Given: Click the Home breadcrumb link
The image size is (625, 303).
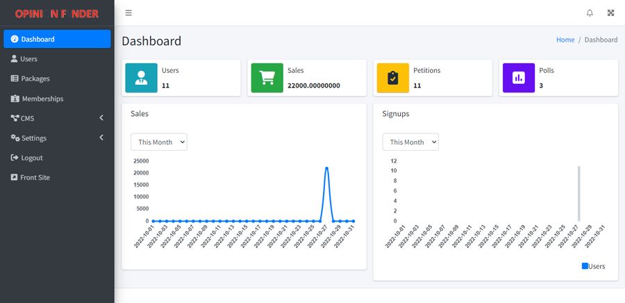Looking at the screenshot, I should [565, 40].
